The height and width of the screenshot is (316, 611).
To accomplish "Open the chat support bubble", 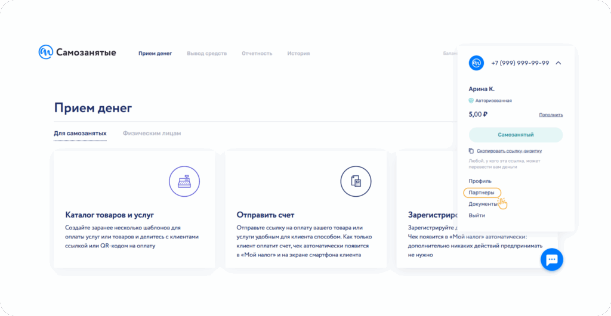I will (551, 259).
